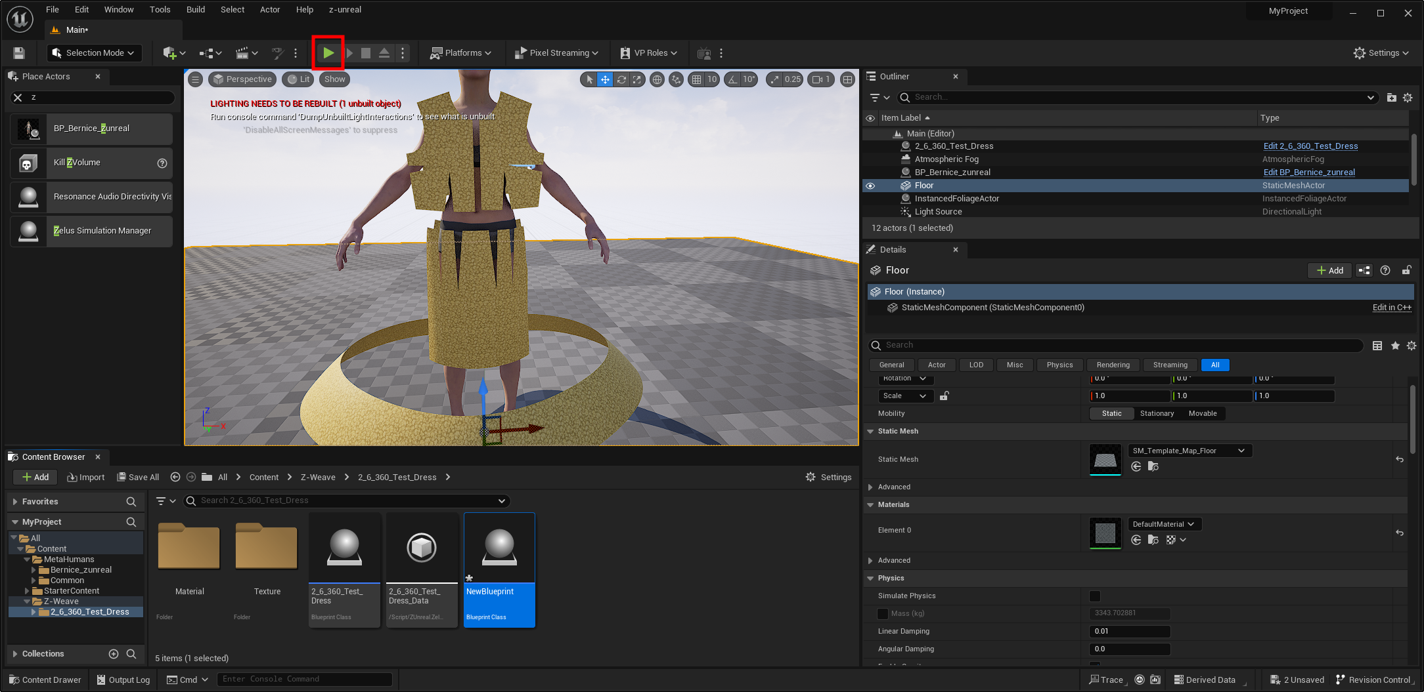
Task: Click the Add component button in Details
Action: (x=1329, y=270)
